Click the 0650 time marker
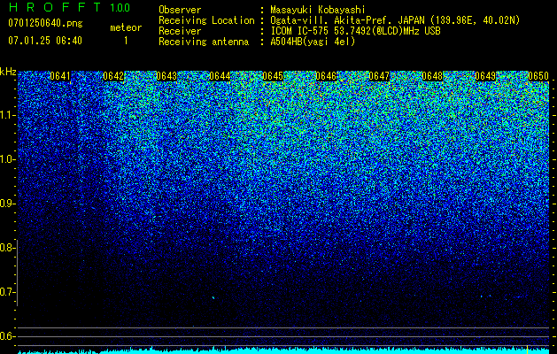The width and height of the screenshot is (557, 354). (538, 76)
